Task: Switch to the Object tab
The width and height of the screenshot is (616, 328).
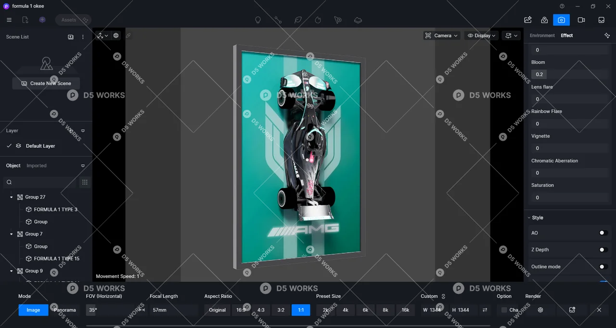Action: click(x=13, y=166)
